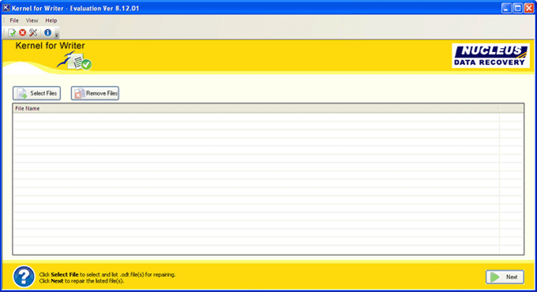Click the blue question mark help icon
This screenshot has width=537, height=292.
point(24,276)
